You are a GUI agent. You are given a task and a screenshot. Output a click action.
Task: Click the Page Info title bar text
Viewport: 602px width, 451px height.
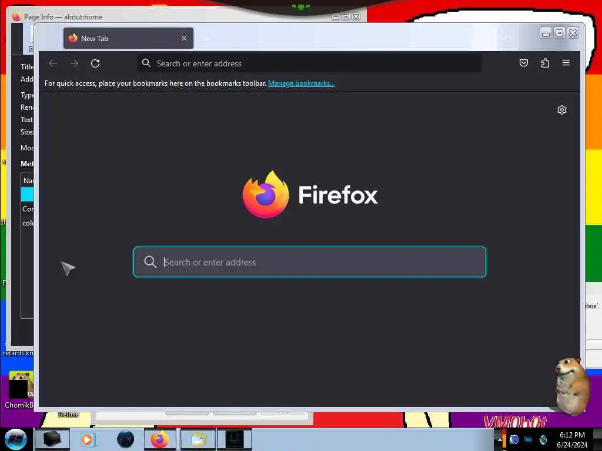click(x=63, y=17)
